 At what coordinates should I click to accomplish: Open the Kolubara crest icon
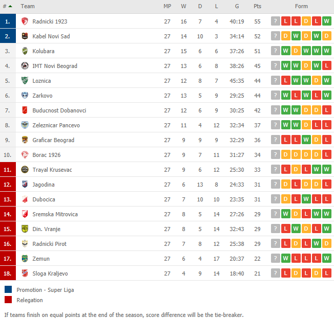(25, 51)
